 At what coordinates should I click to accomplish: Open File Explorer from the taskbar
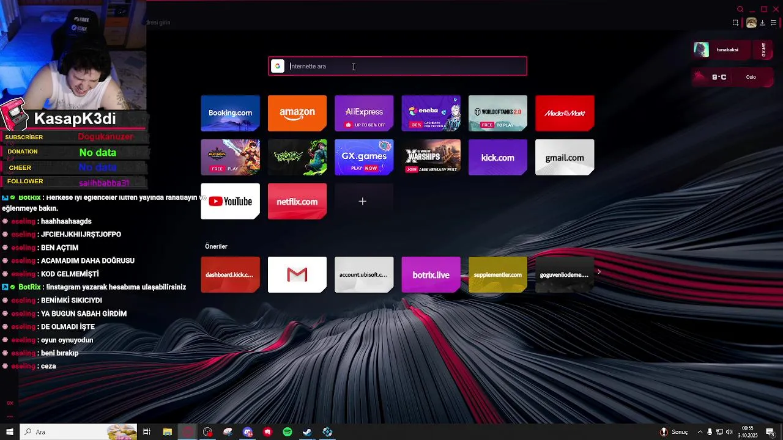point(167,432)
